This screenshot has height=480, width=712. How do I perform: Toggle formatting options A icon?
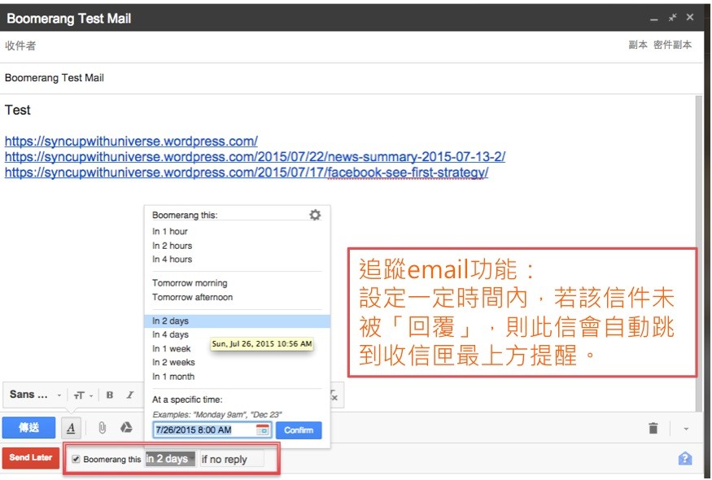click(71, 428)
